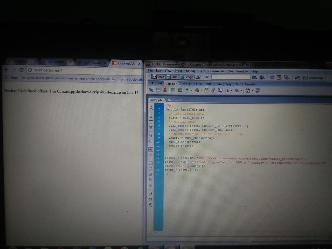Collapse Selection in the coding toolbar
The image size is (332, 249).
tap(151, 121)
